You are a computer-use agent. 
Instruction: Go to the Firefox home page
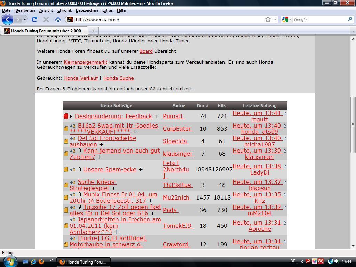coord(58,19)
